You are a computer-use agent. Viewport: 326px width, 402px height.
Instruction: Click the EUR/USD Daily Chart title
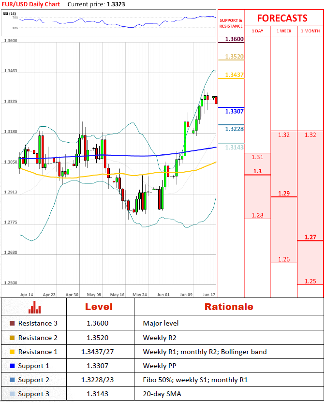click(31, 4)
